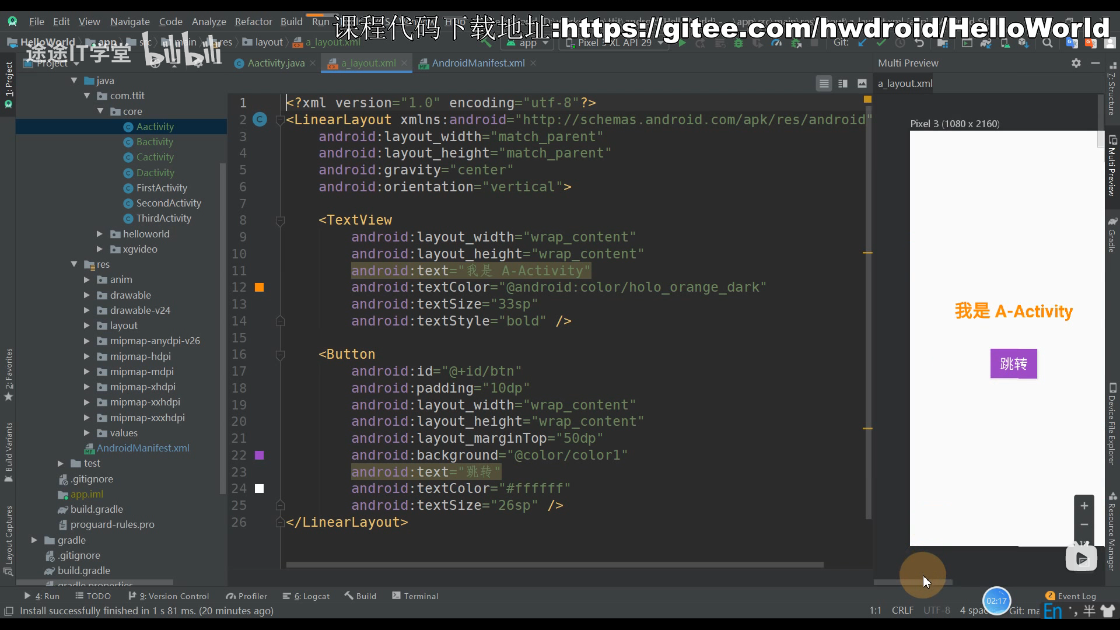The width and height of the screenshot is (1120, 630).
Task: Toggle the Resource Manager panel
Action: 1112,531
